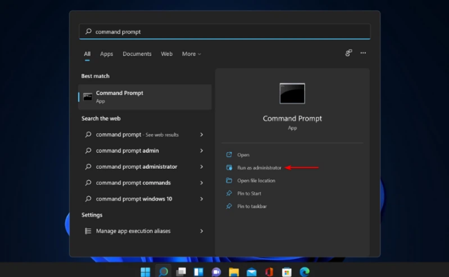Viewport: 449px width, 277px height.
Task: Choose Open file location action
Action: [x=255, y=181]
